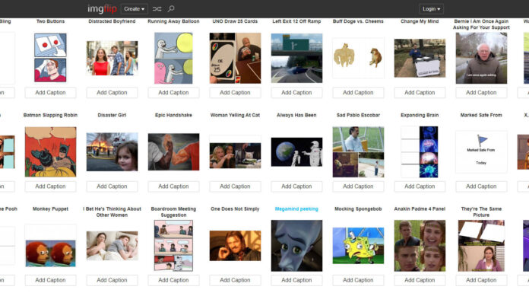
Task: Open the Bernie Sanders meme image
Action: [481, 58]
